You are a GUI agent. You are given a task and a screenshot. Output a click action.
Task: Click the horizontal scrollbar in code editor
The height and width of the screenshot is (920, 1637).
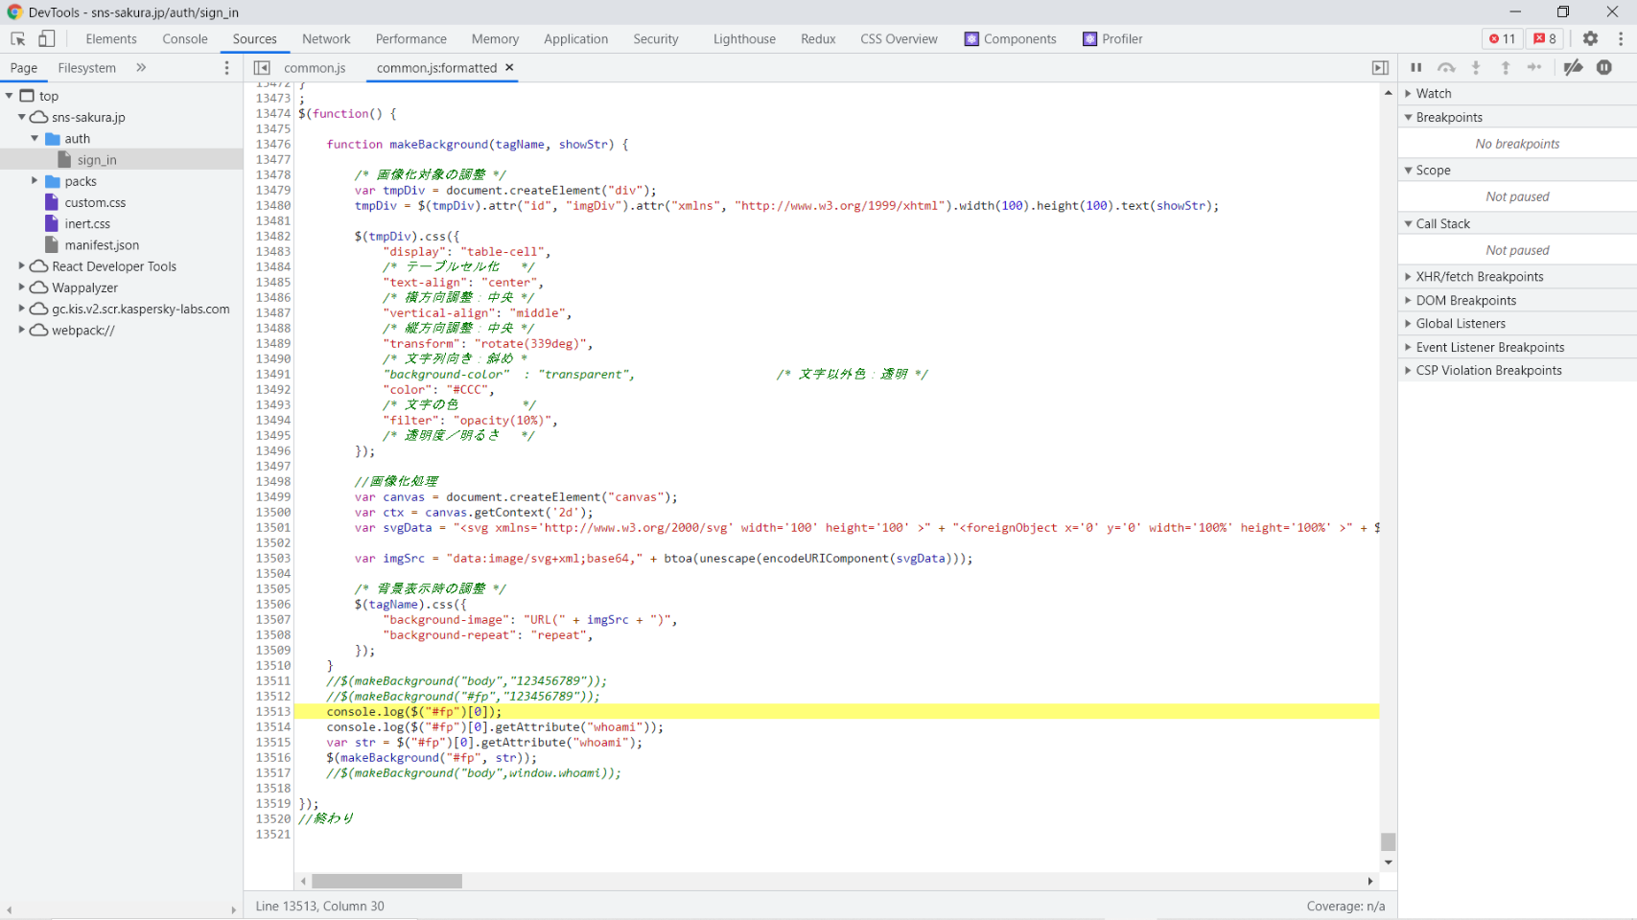386,881
